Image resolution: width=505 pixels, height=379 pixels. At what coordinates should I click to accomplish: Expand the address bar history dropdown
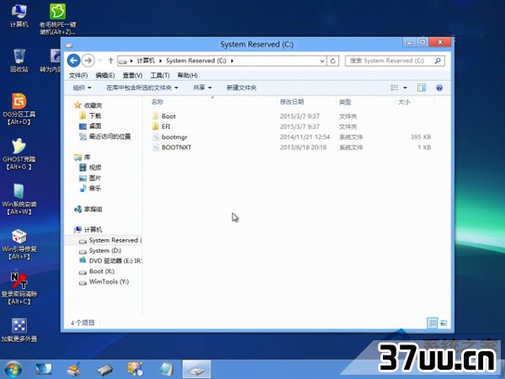tap(322, 61)
